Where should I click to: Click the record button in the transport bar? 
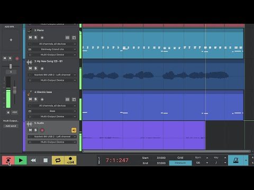8,160
